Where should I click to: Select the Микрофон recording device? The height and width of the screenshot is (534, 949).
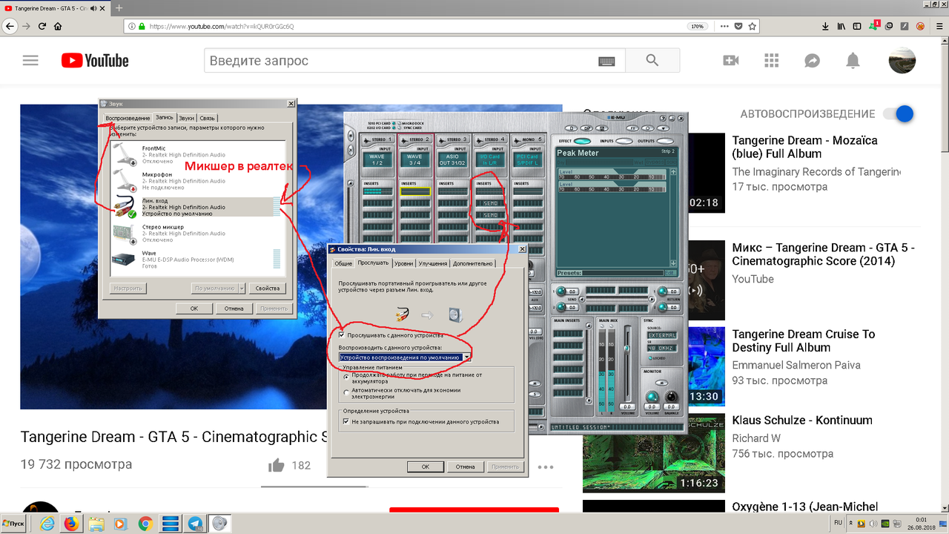tap(198, 181)
